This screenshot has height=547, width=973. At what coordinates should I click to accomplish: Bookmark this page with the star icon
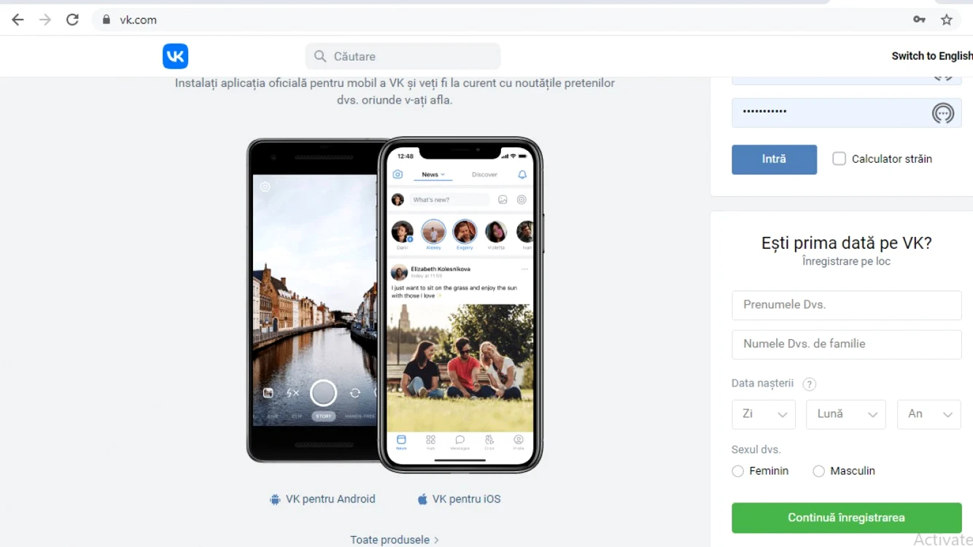click(947, 20)
